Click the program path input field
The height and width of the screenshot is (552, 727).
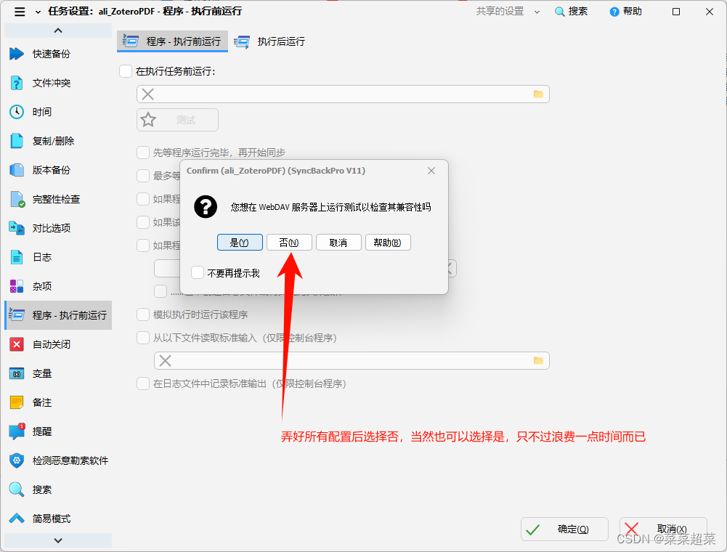tap(343, 94)
